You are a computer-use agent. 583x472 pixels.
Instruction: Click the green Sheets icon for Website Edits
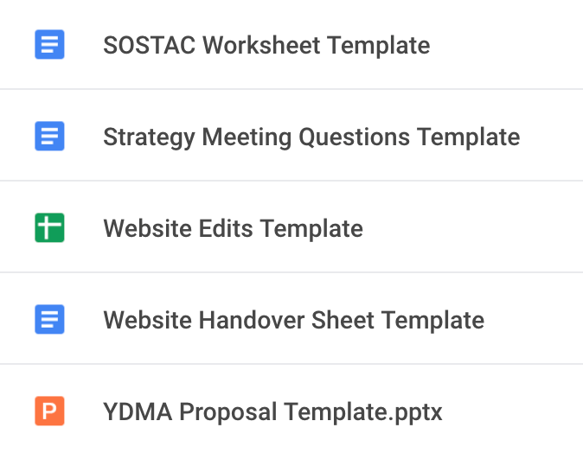pyautogui.click(x=49, y=228)
